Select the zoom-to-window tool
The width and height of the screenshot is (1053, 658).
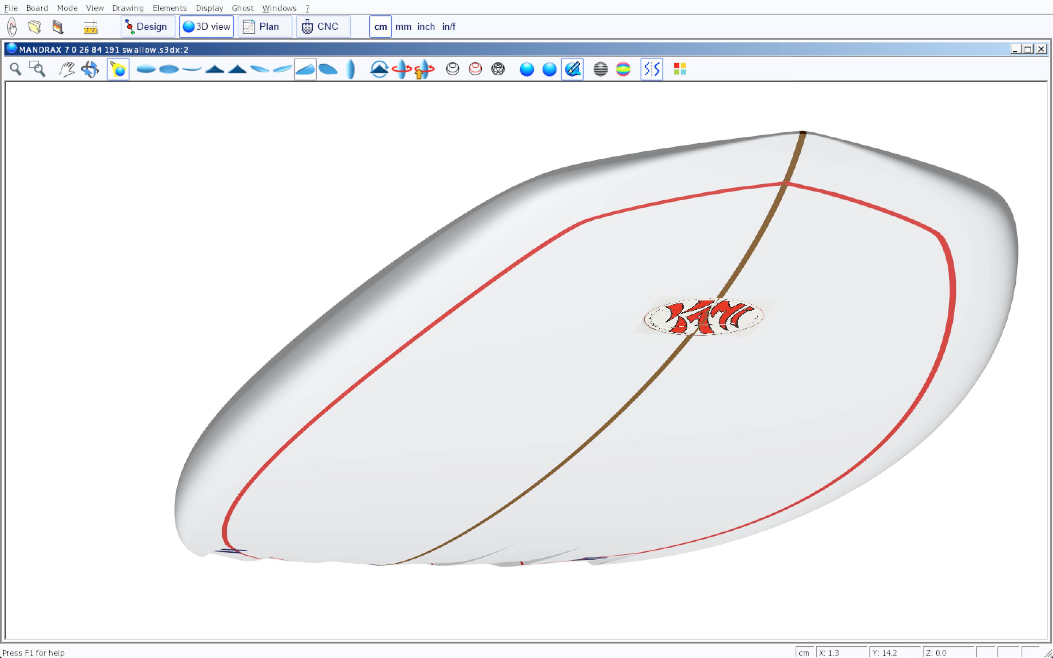[x=37, y=69]
